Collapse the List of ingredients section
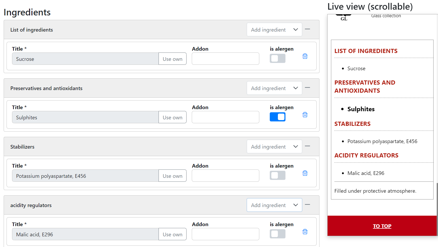 [307, 29]
